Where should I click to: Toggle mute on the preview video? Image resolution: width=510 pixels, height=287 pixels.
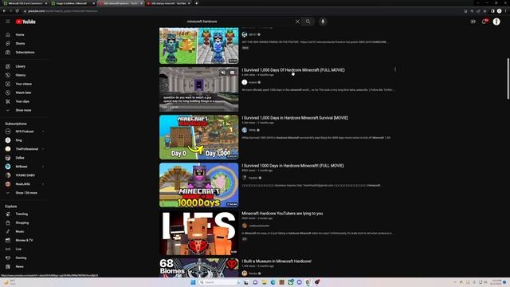223,73
